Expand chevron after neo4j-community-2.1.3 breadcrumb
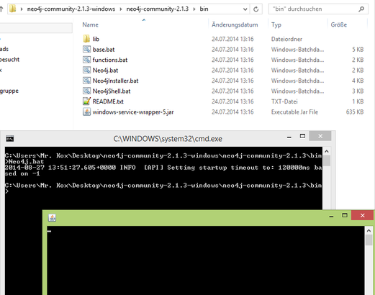This screenshot has height=295, width=375. tap(194, 9)
